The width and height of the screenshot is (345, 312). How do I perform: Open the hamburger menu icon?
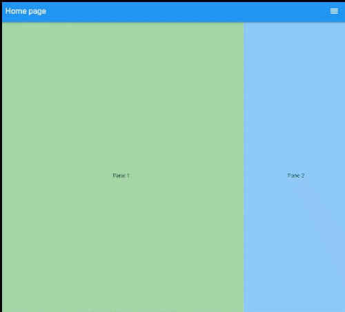coord(334,11)
